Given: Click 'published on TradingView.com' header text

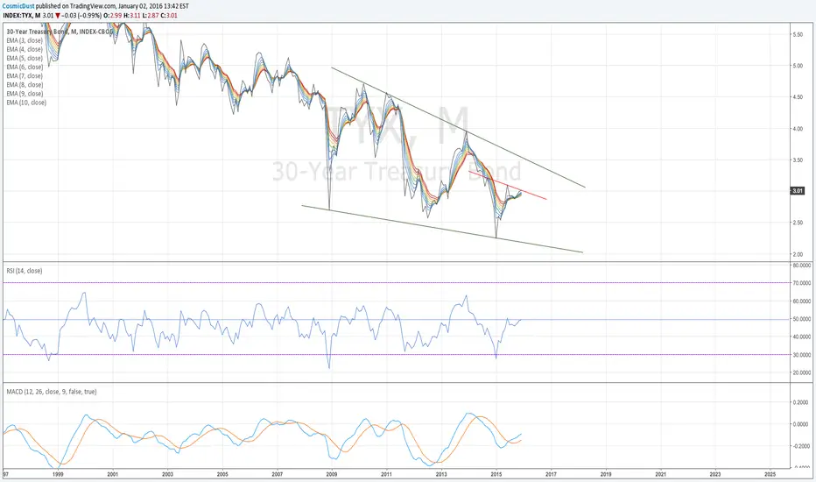Looking at the screenshot, I should pyautogui.click(x=76, y=6).
